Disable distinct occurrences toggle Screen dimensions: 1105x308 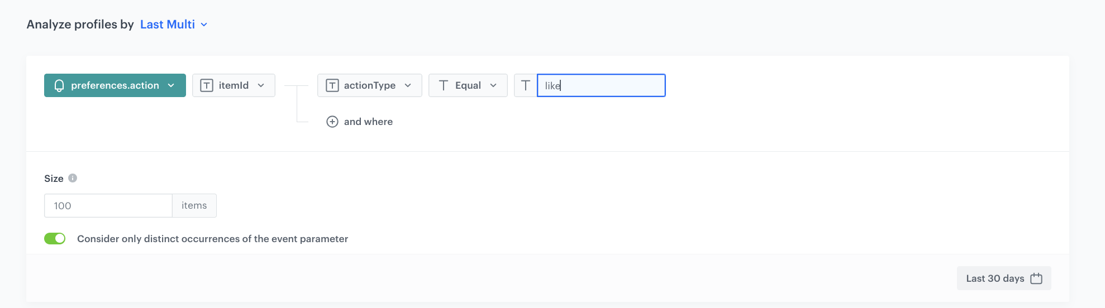point(55,239)
